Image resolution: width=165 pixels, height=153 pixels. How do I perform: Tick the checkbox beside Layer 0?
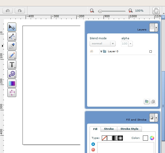coord(151,51)
